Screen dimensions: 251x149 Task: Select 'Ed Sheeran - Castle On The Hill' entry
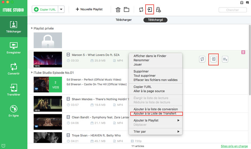pos(97,84)
